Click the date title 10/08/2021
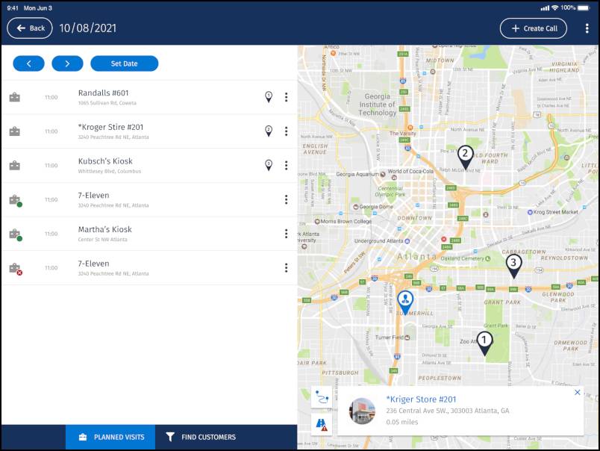Screen dimensions: 600x451 [x=87, y=28]
